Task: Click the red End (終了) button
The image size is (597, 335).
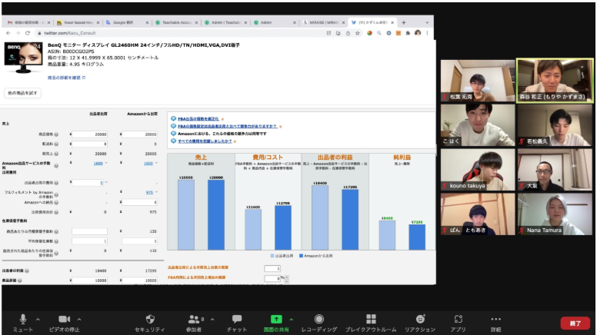Action: (575, 323)
